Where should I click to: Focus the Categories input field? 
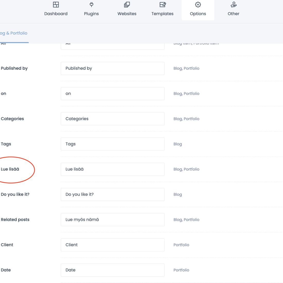[x=113, y=119]
